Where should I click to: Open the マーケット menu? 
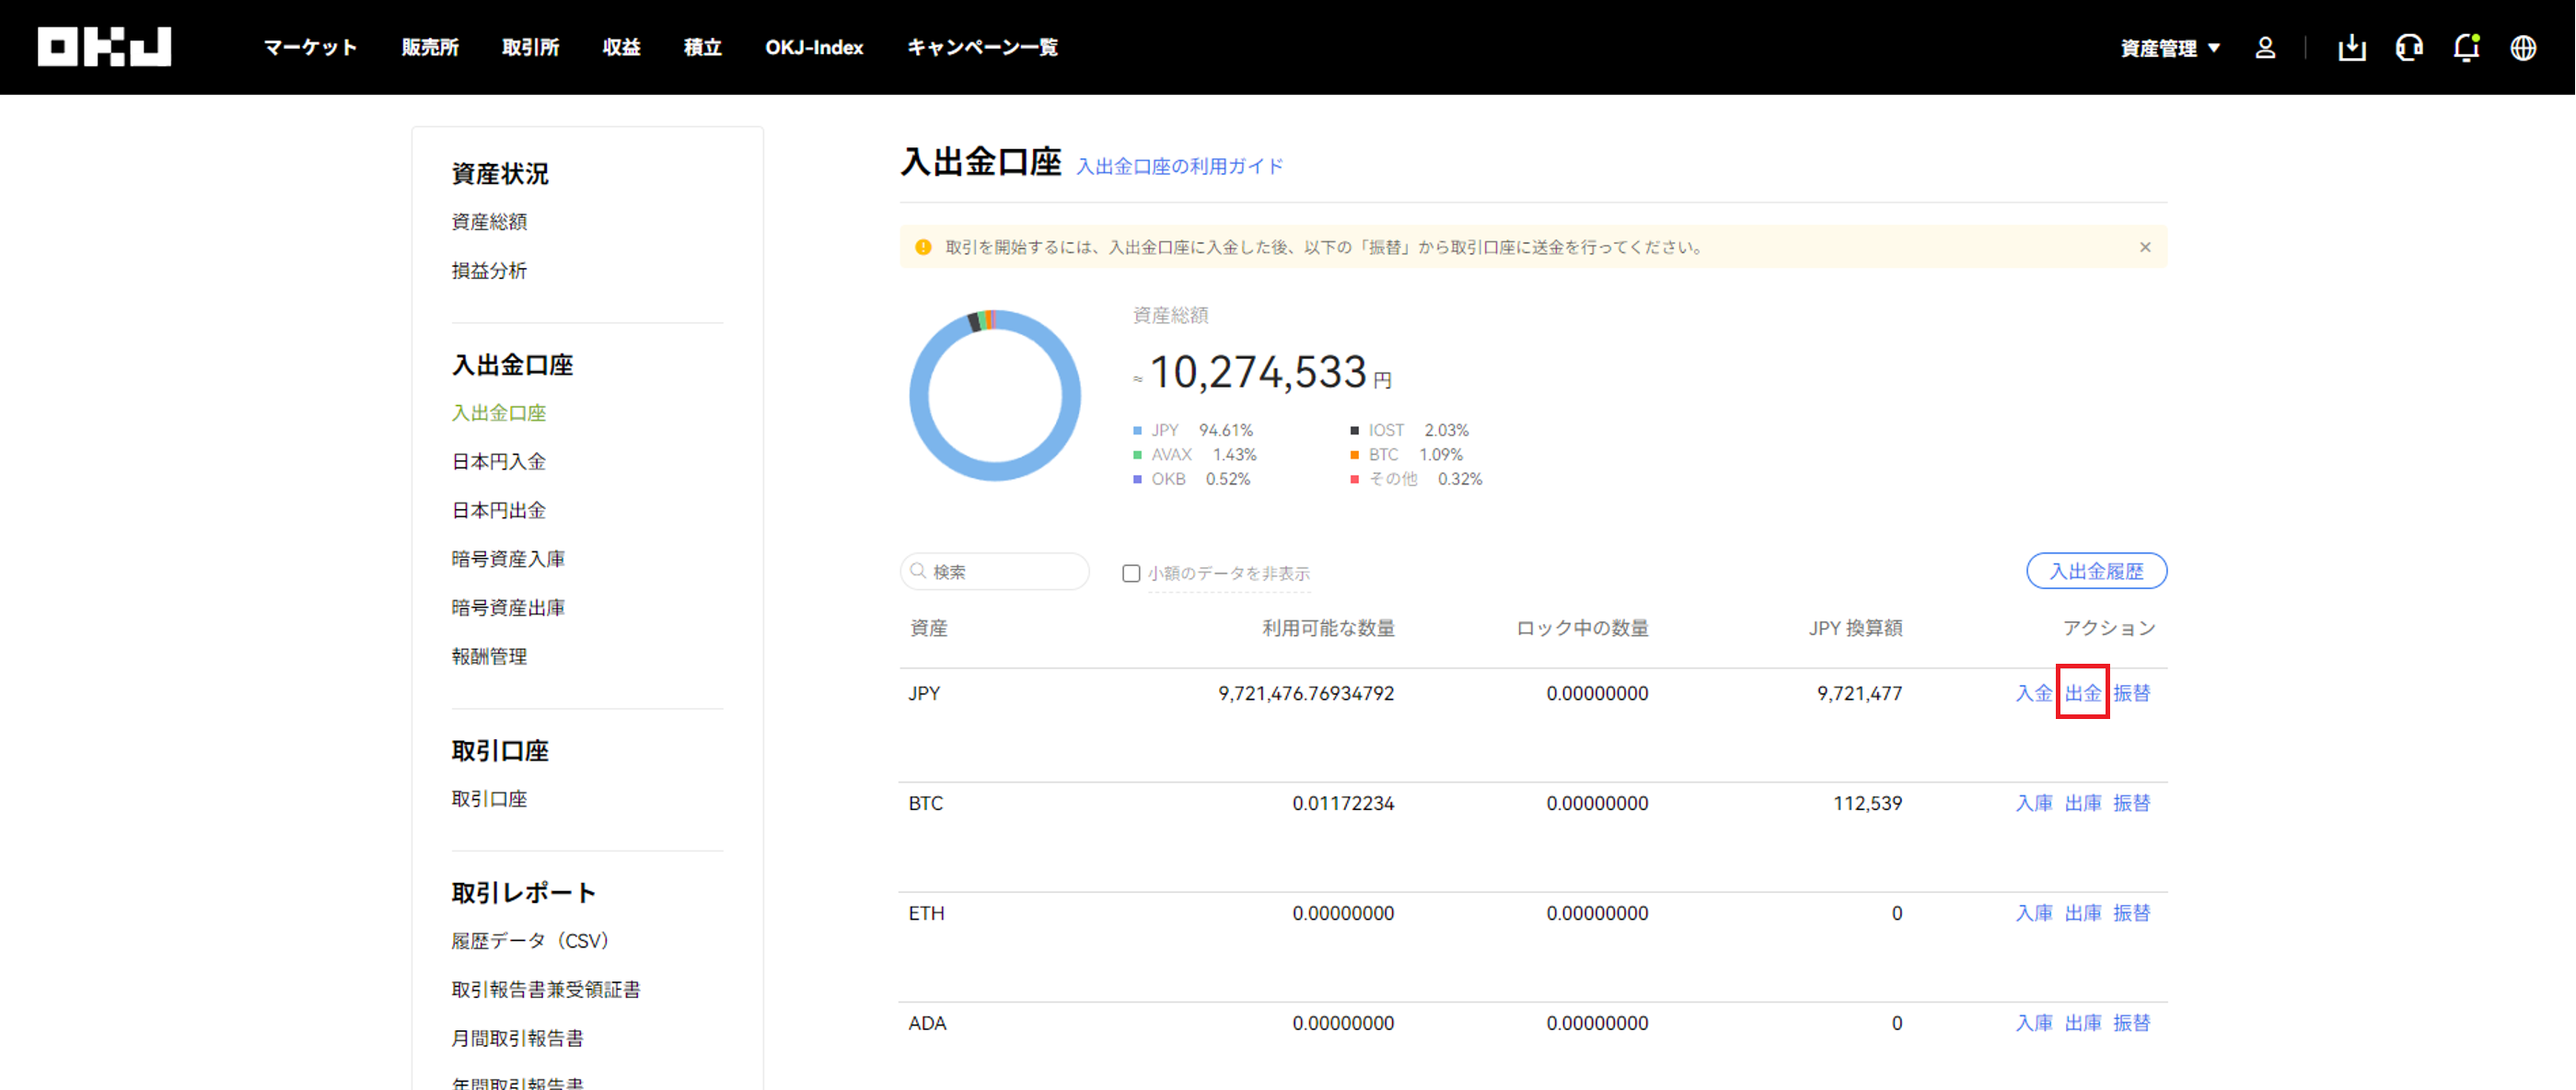(310, 47)
